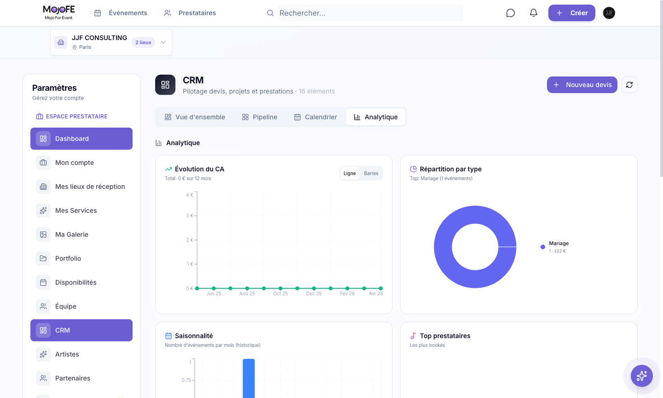Click the ESPACE PRESTATAIRE link
This screenshot has height=398, width=663.
point(72,117)
